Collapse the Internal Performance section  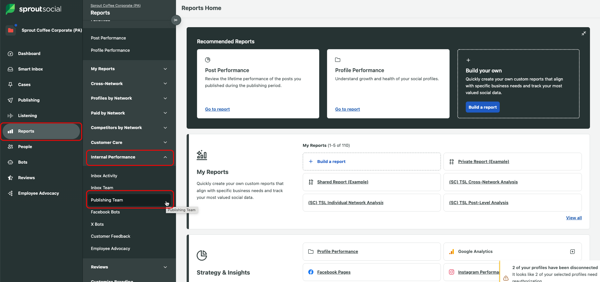click(x=165, y=157)
